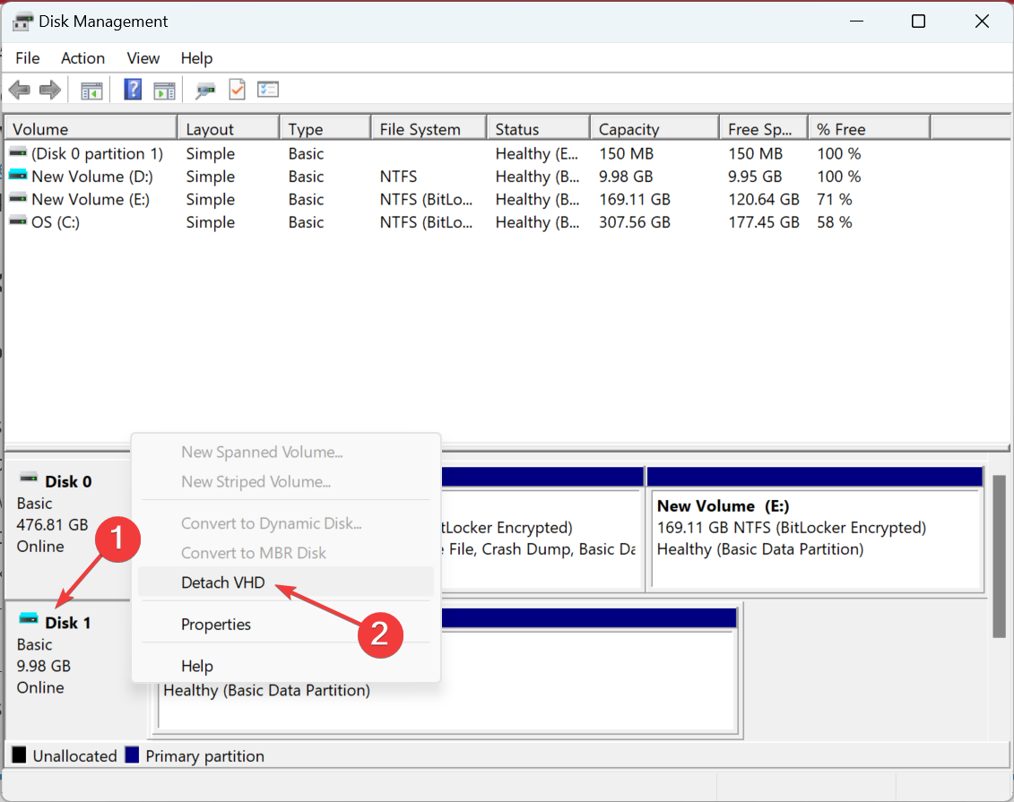This screenshot has height=802, width=1014.
Task: Sort by the Layout column header
Action: click(x=229, y=129)
